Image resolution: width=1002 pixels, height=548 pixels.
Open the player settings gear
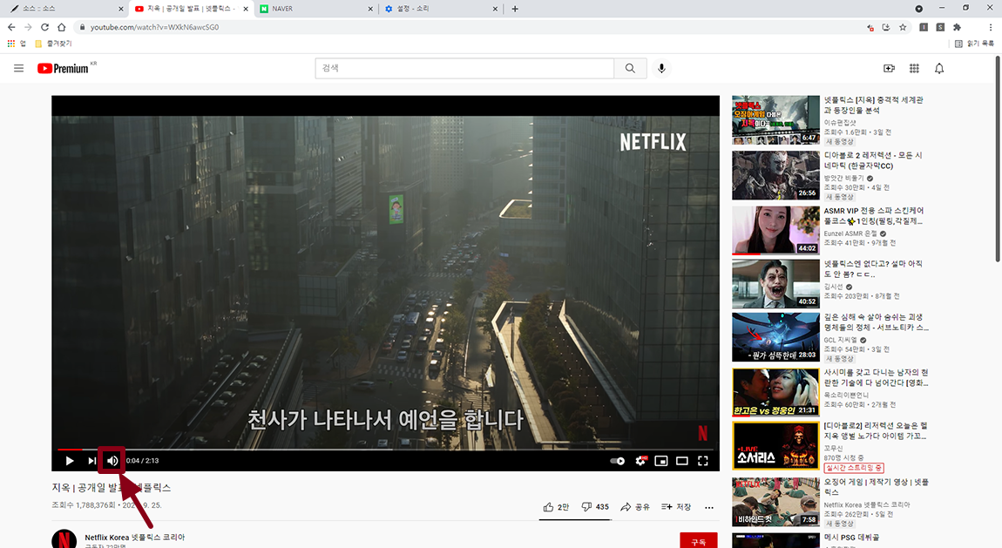640,461
